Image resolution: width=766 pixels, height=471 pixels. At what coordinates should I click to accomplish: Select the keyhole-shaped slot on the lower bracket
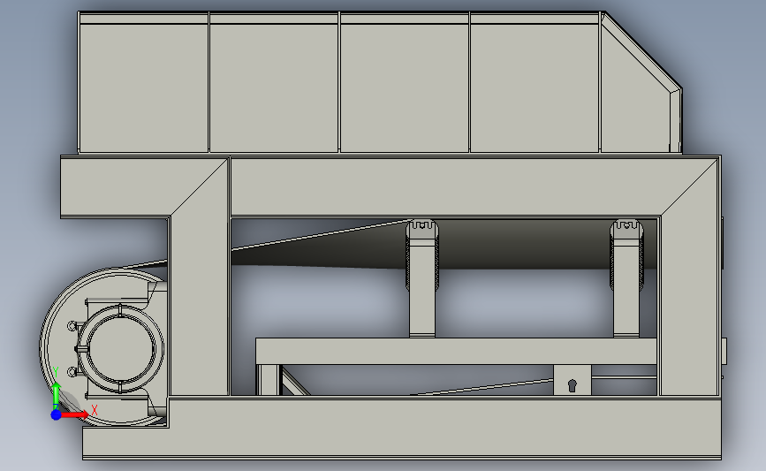573,385
